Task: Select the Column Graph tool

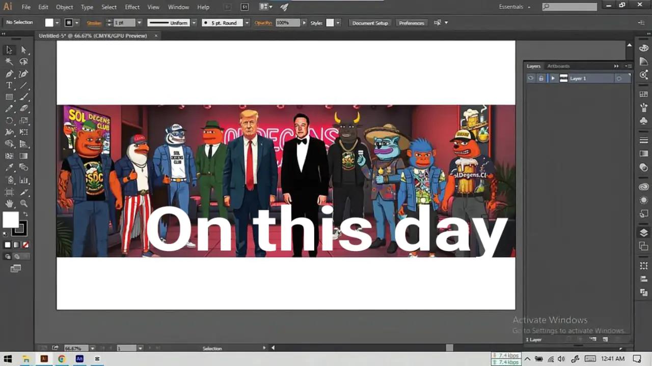Action: point(23,180)
